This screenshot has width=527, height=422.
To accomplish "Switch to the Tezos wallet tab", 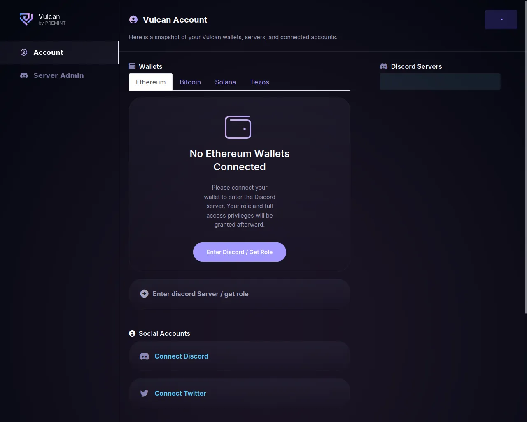I will [259, 82].
